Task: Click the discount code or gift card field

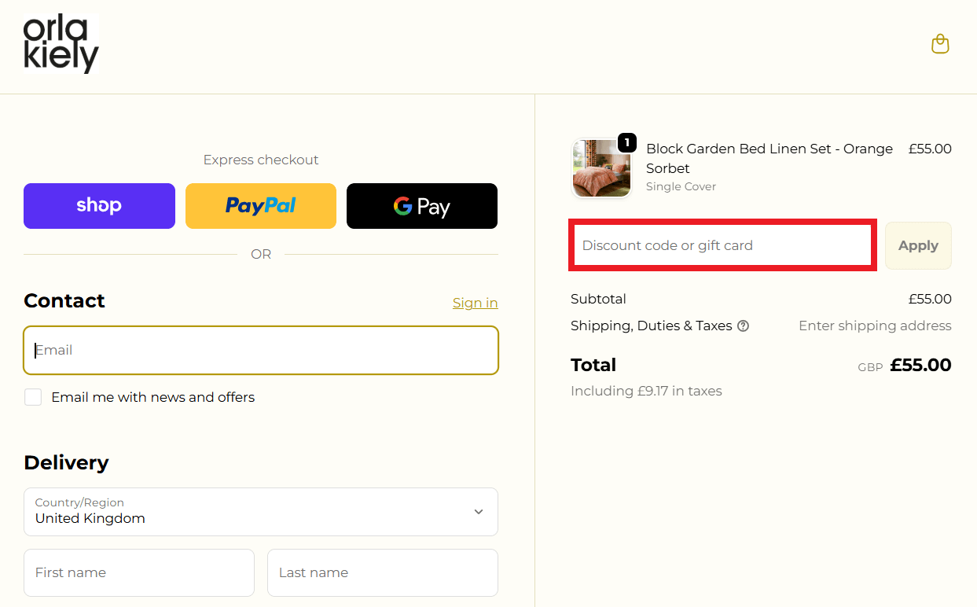Action: tap(722, 245)
